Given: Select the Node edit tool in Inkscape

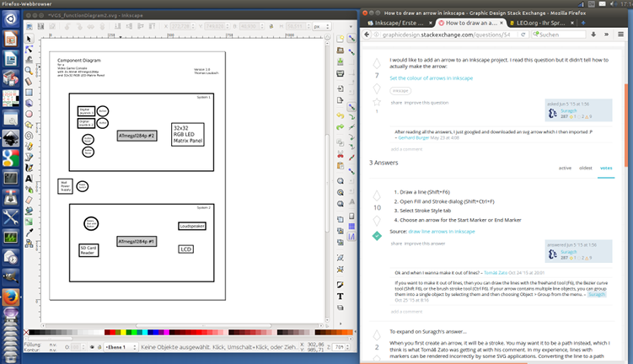Looking at the screenshot, I should coord(29,49).
